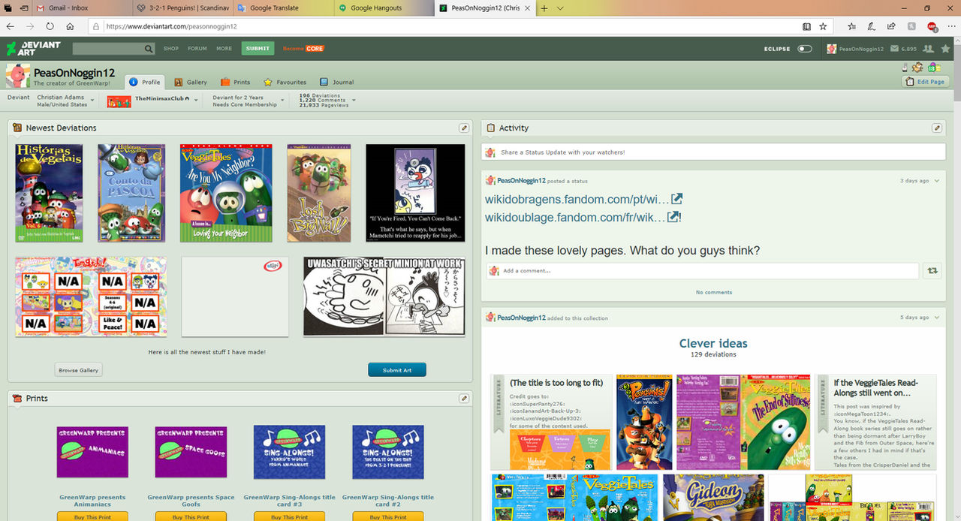Image resolution: width=961 pixels, height=521 pixels.
Task: Click the Submit Art button
Action: [x=396, y=369]
